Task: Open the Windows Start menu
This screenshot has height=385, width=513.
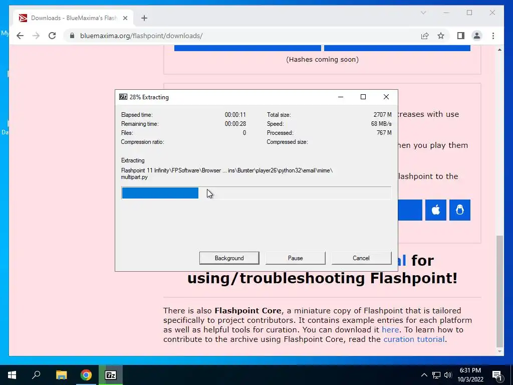Action: click(12, 375)
